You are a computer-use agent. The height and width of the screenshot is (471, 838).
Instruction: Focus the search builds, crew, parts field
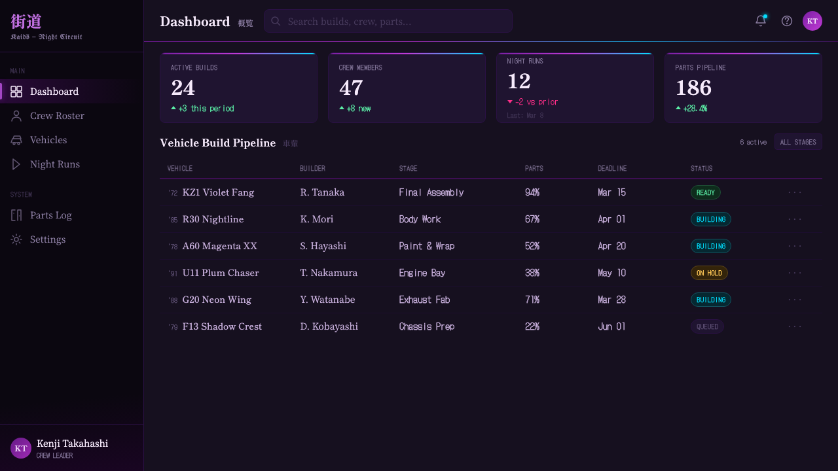click(388, 21)
